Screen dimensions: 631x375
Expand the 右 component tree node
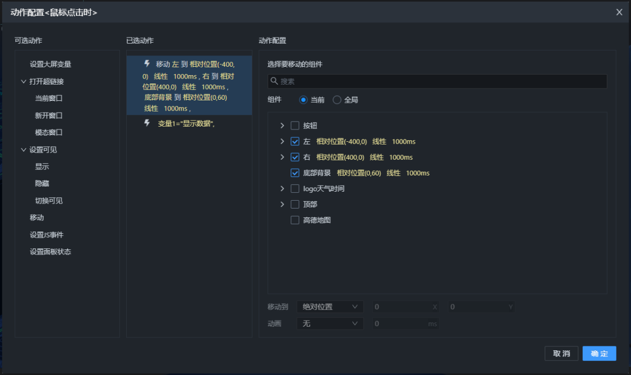282,157
